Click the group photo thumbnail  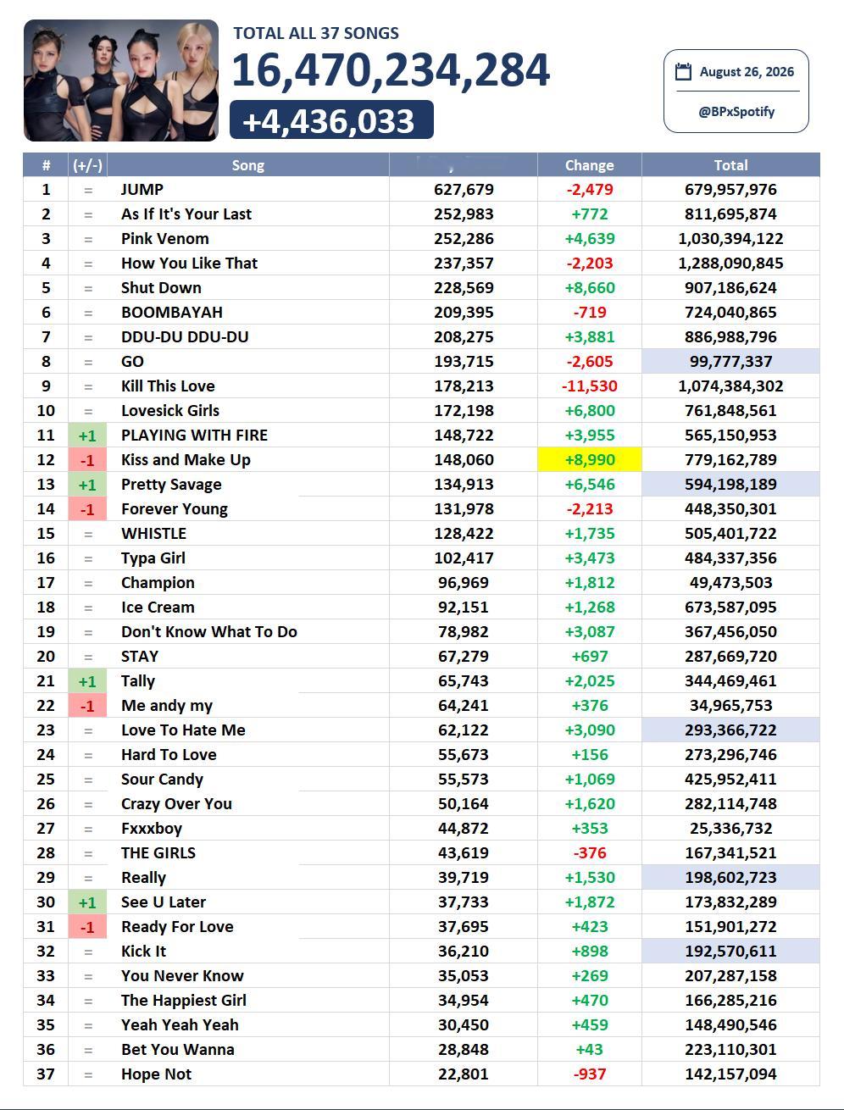tap(121, 80)
